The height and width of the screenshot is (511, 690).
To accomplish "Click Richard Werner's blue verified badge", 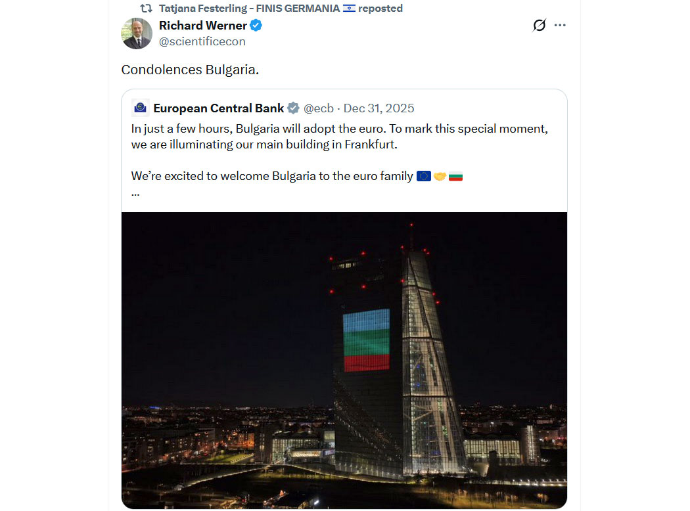I will [256, 26].
